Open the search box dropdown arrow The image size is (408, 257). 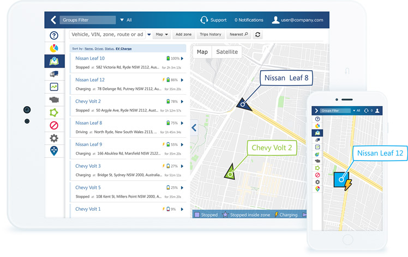coord(149,34)
